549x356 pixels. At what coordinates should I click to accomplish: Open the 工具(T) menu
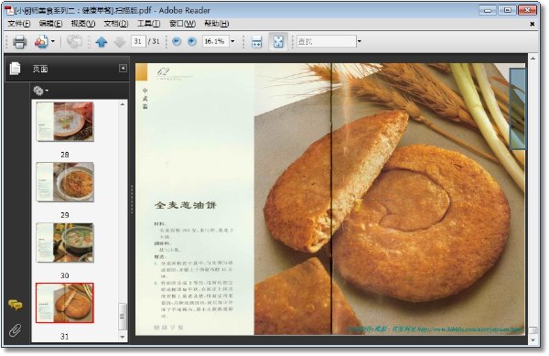pyautogui.click(x=148, y=24)
